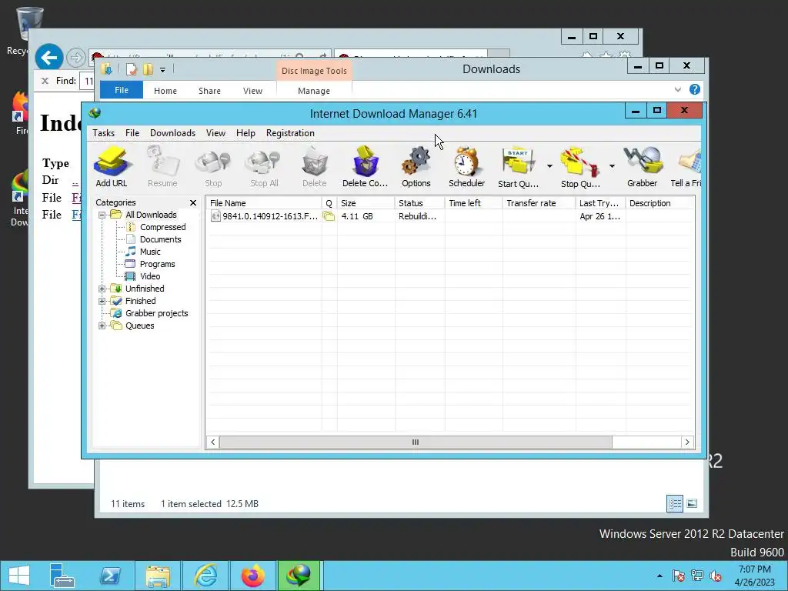The image size is (788, 591).
Task: Sort by Description column header
Action: pyautogui.click(x=659, y=203)
